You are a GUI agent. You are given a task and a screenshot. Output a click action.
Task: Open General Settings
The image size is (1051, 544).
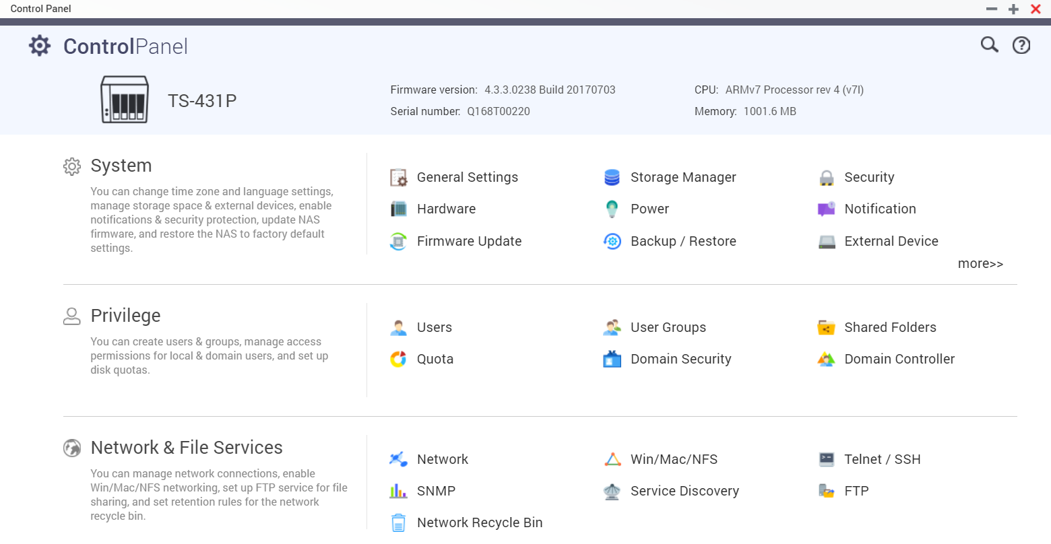pyautogui.click(x=467, y=178)
